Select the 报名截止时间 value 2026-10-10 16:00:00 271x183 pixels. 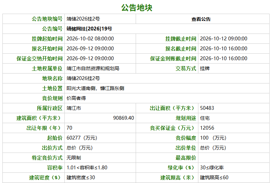pyautogui.click(x=224, y=49)
